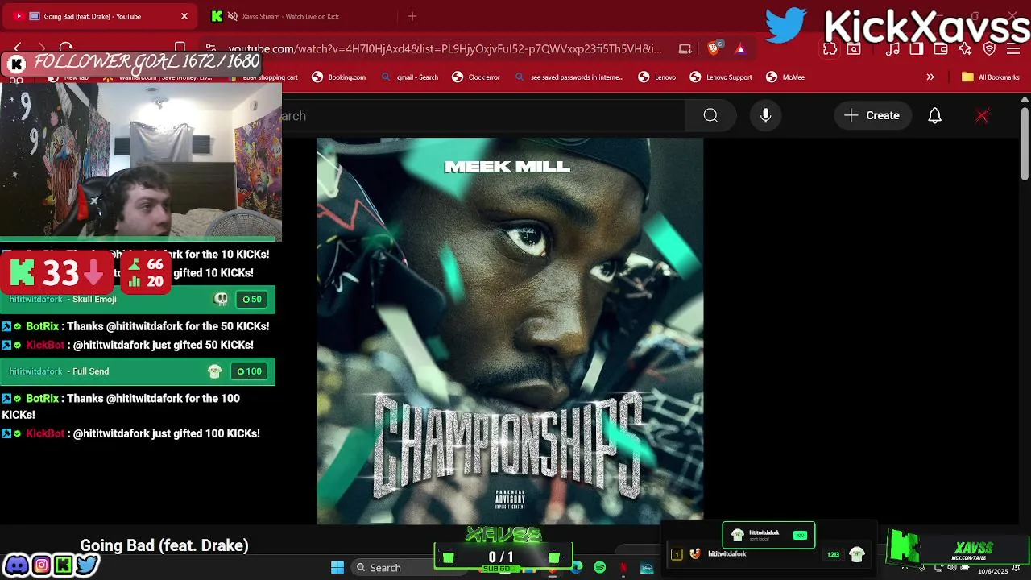The image size is (1031, 580).
Task: Toggle the browser sidebar panel icon
Action: pyautogui.click(x=917, y=48)
